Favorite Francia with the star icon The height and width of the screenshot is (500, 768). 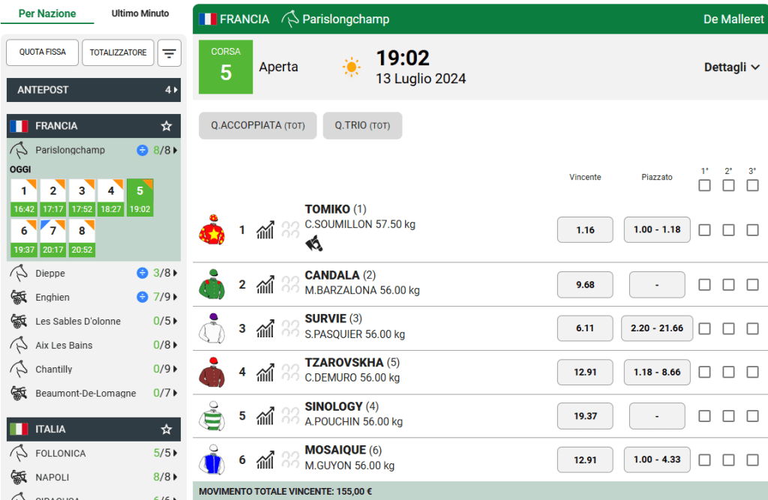click(x=166, y=126)
